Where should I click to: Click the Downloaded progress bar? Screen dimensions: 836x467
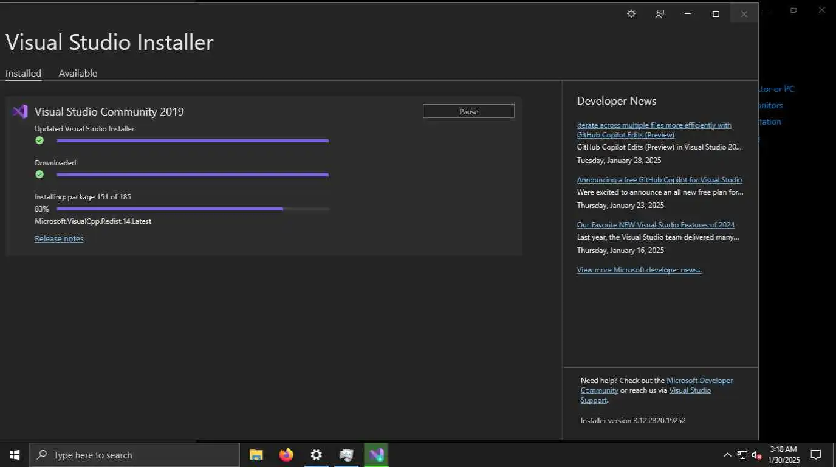[193, 175]
